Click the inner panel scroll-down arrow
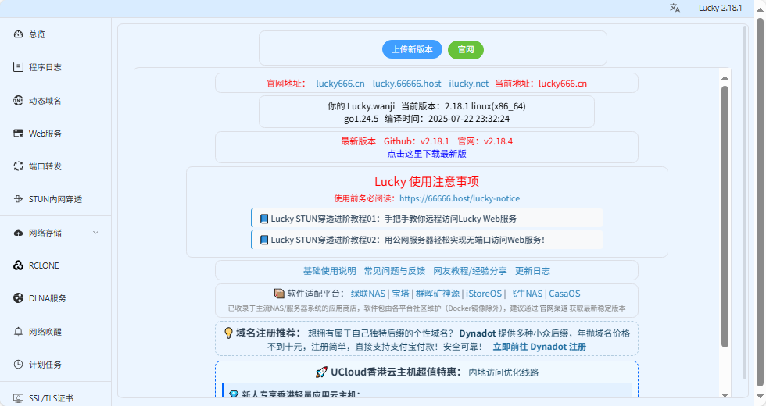The width and height of the screenshot is (766, 406). point(725,395)
